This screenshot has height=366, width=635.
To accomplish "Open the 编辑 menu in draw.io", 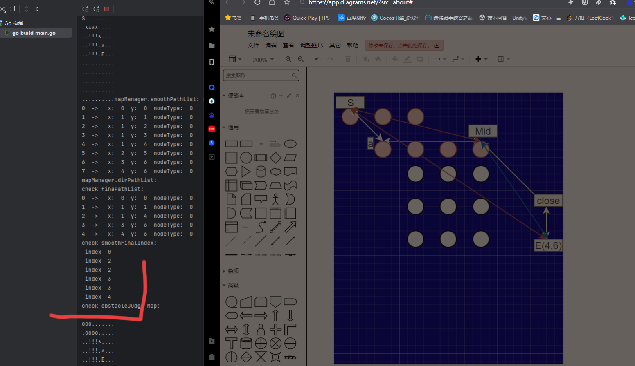I will pos(271,45).
